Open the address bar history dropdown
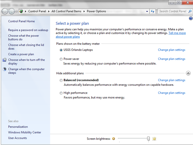The image size is (193, 145). click(x=147, y=11)
